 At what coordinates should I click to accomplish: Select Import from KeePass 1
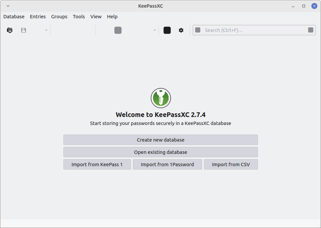[x=97, y=164]
